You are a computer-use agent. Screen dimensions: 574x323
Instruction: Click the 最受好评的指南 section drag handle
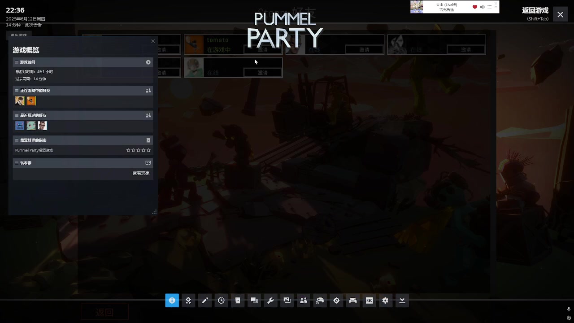click(x=17, y=140)
